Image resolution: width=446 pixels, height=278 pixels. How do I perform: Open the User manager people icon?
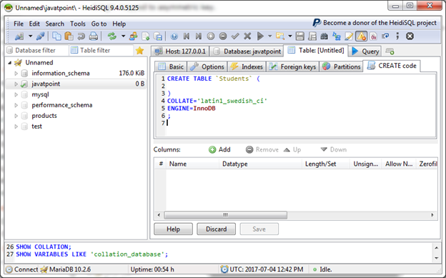click(133, 36)
